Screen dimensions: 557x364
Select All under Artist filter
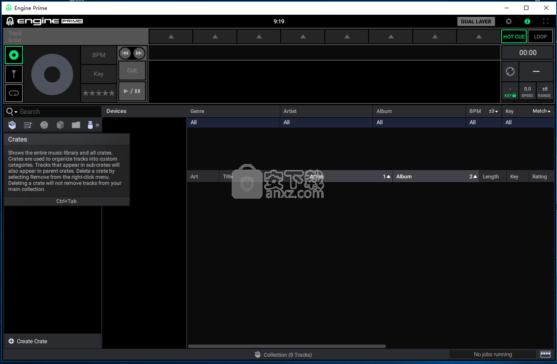[326, 122]
